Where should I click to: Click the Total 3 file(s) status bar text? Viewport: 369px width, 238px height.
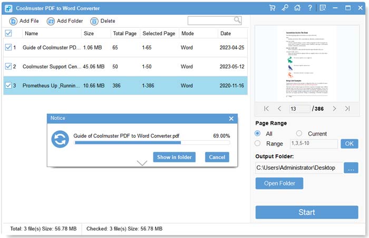[43, 229]
